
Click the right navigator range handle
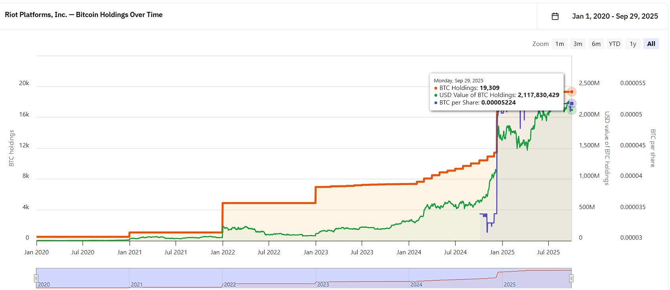[x=571, y=279]
